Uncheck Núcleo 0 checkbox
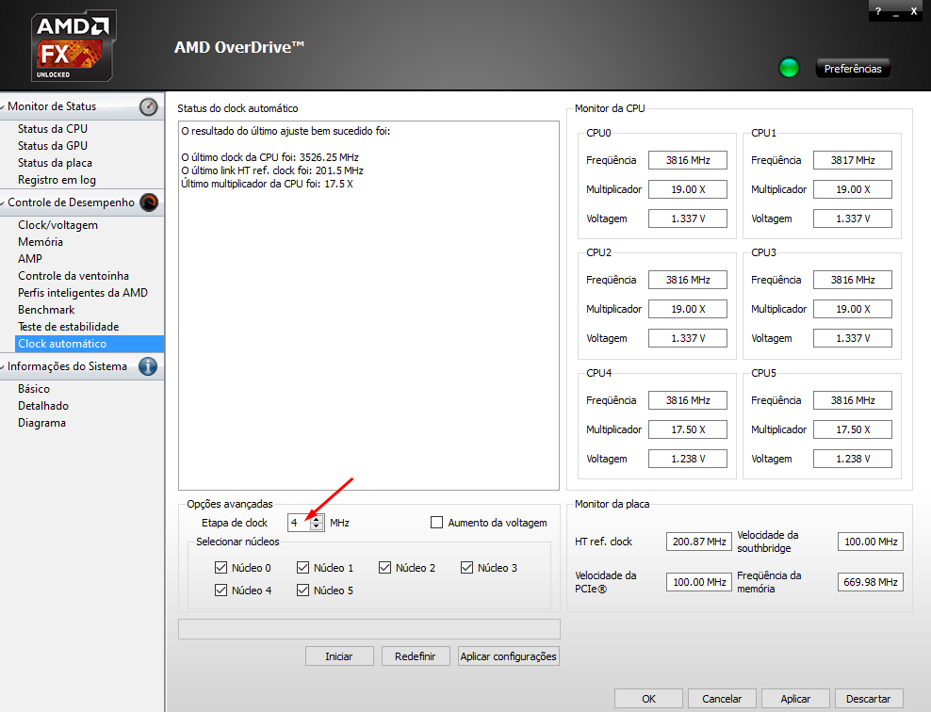The width and height of the screenshot is (931, 712). (220, 568)
